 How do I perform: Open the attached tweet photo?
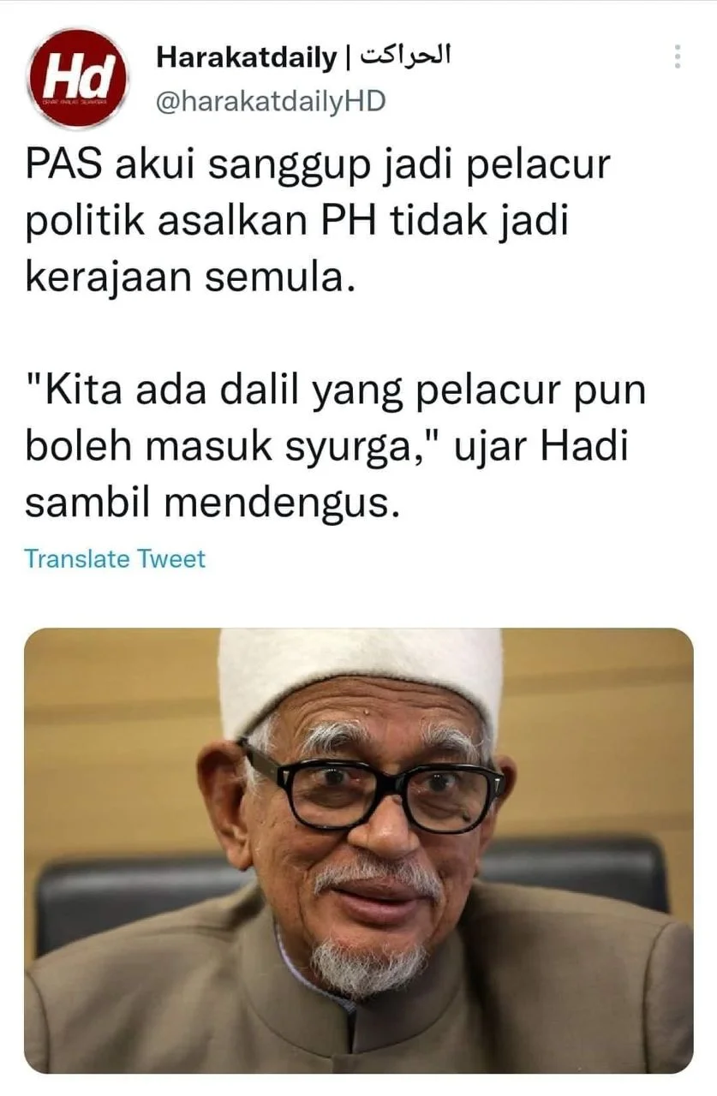[x=358, y=850]
